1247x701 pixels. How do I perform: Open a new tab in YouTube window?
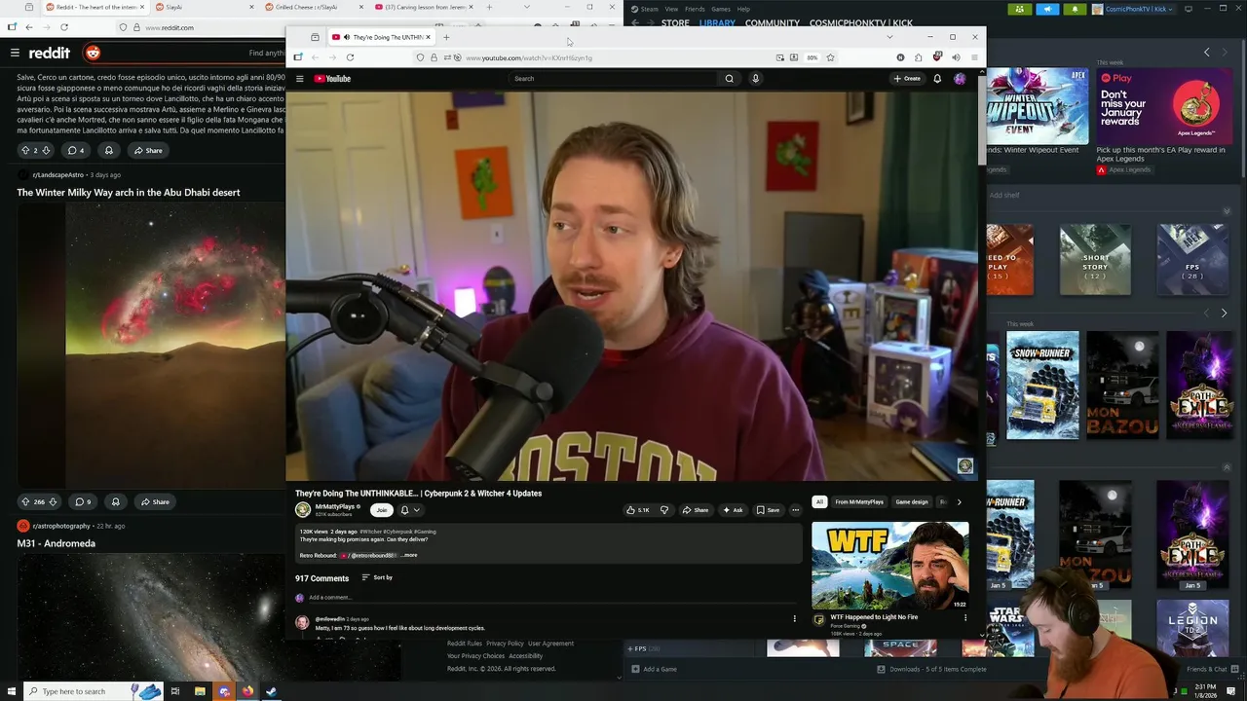click(446, 37)
